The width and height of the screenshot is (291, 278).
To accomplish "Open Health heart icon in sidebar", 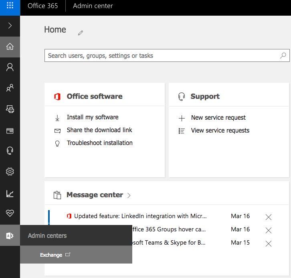I will (10, 213).
